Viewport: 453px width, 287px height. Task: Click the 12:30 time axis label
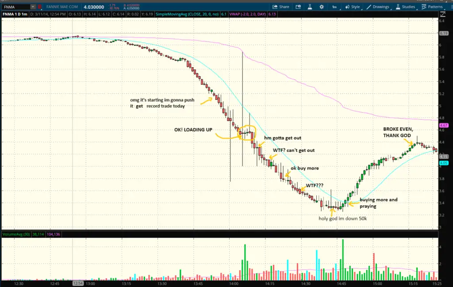pyautogui.click(x=19, y=283)
